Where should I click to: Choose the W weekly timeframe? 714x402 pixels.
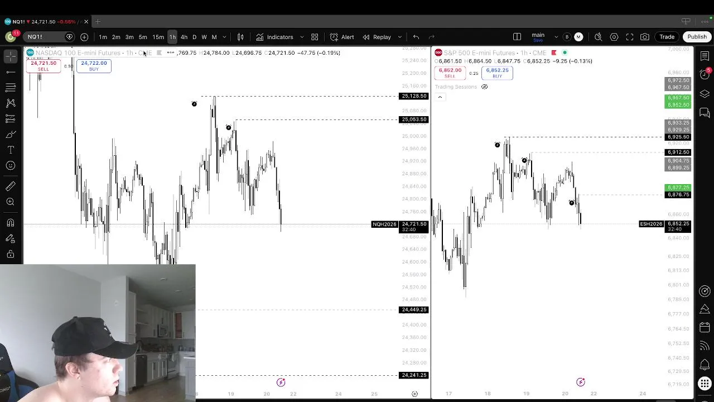204,37
